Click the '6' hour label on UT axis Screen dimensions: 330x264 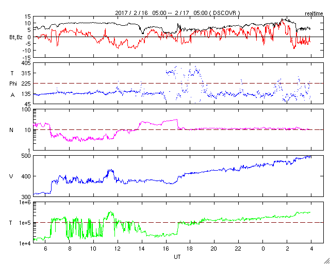coord(45,249)
